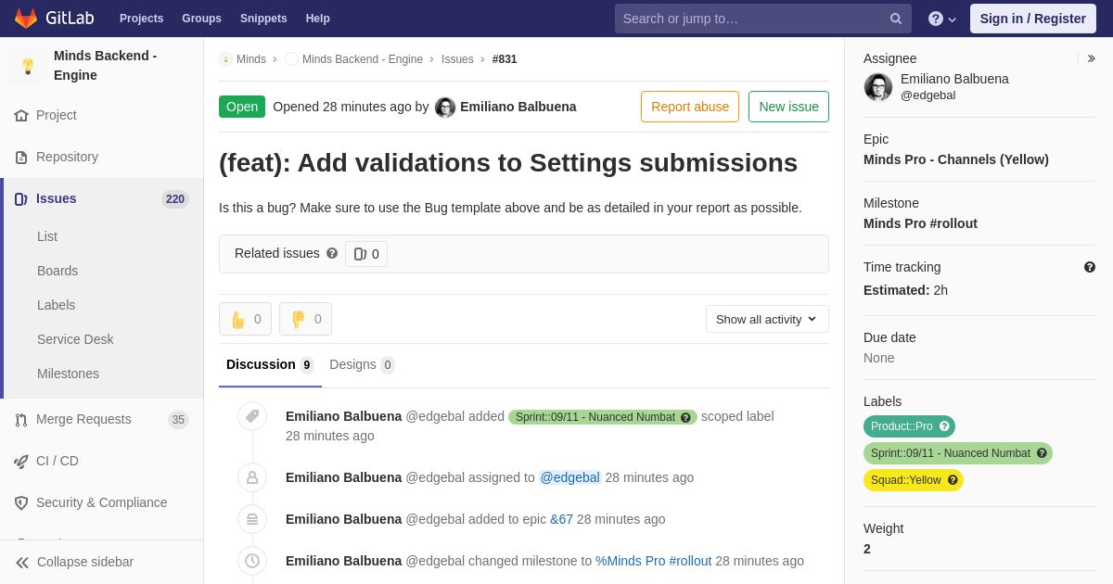1113x584 pixels.
Task: Open the Groups menu
Action: 201,19
